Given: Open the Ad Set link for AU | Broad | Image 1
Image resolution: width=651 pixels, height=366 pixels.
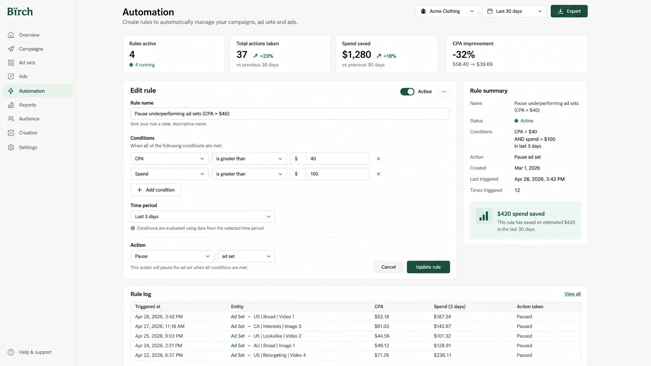Looking at the screenshot, I should coord(238,346).
